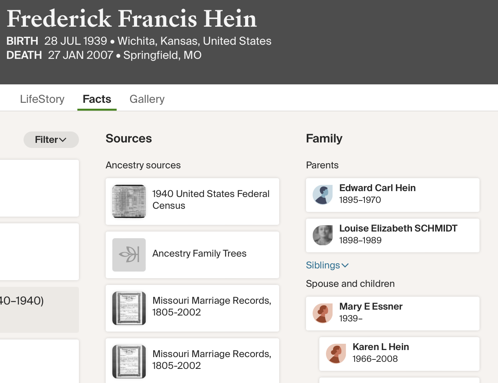Screen dimensions: 498x383
Task: Open the Filter dropdown
Action: 51,140
